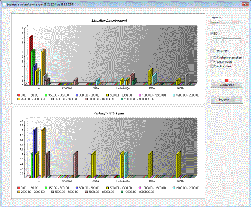The width and height of the screenshot is (251, 207).
Task: Check X-Y Achse vertauschen option
Action: tap(212, 57)
